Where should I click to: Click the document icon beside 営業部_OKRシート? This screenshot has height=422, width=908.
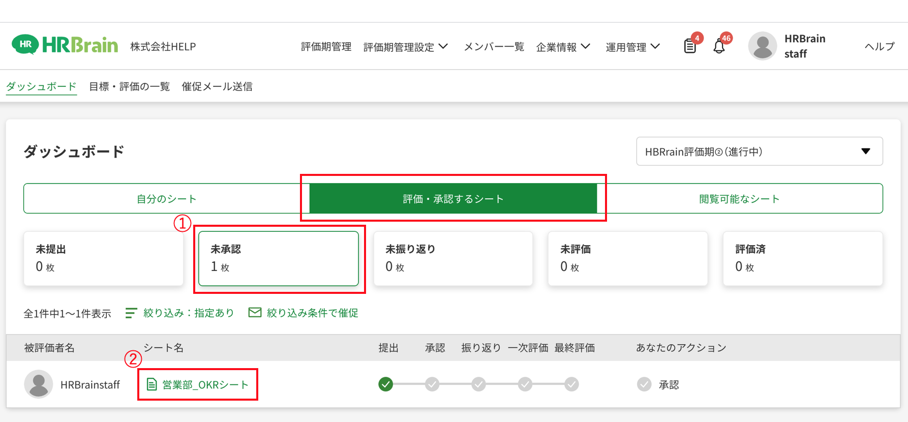point(152,384)
